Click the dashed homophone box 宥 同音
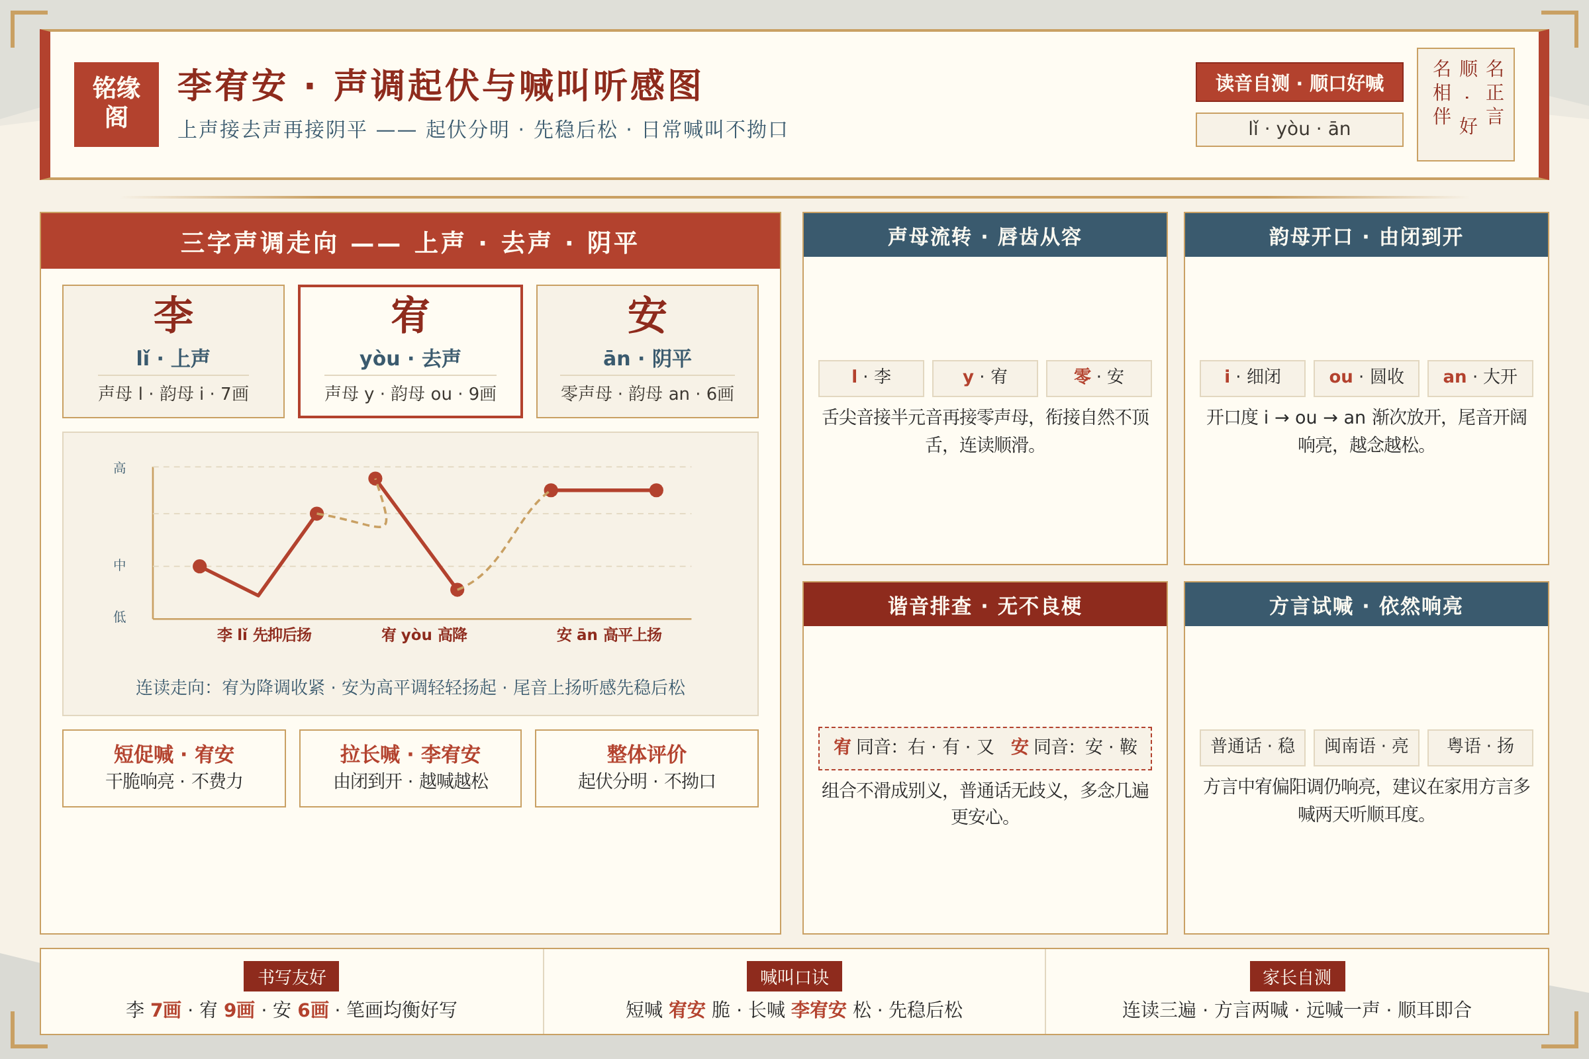Screen dimensions: 1589x1059 [985, 749]
